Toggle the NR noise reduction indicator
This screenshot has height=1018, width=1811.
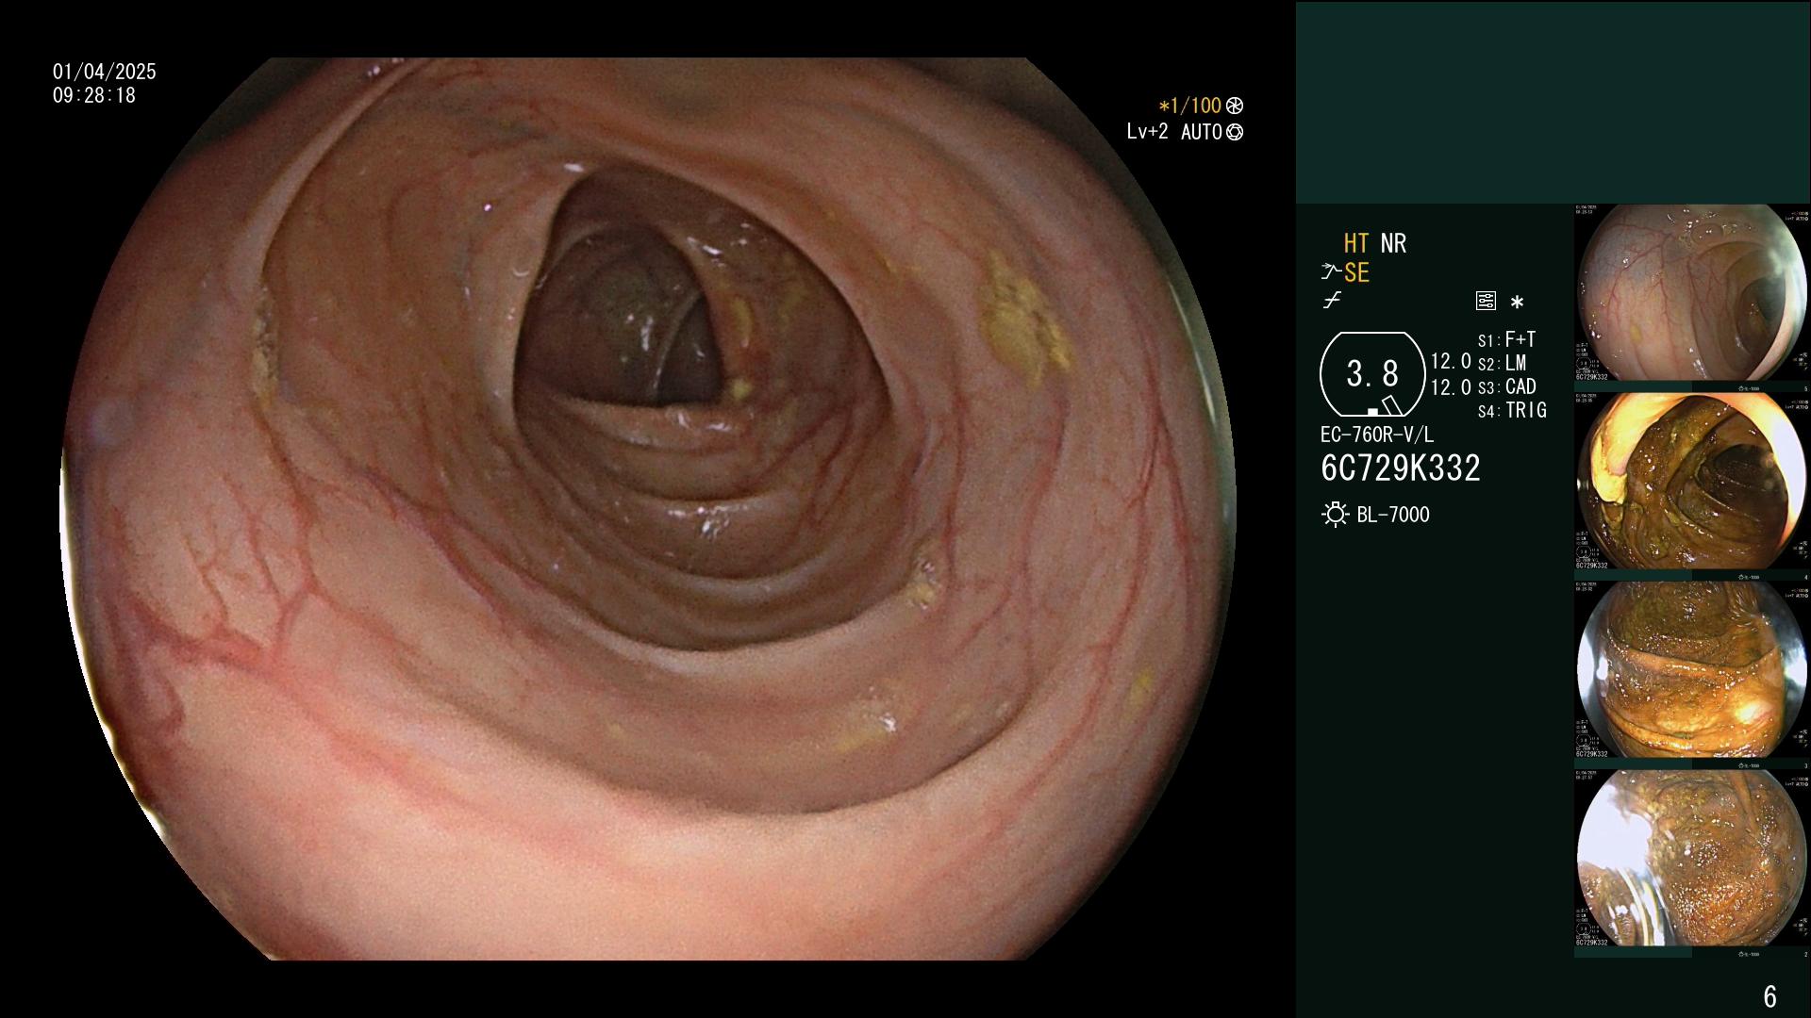[1393, 243]
